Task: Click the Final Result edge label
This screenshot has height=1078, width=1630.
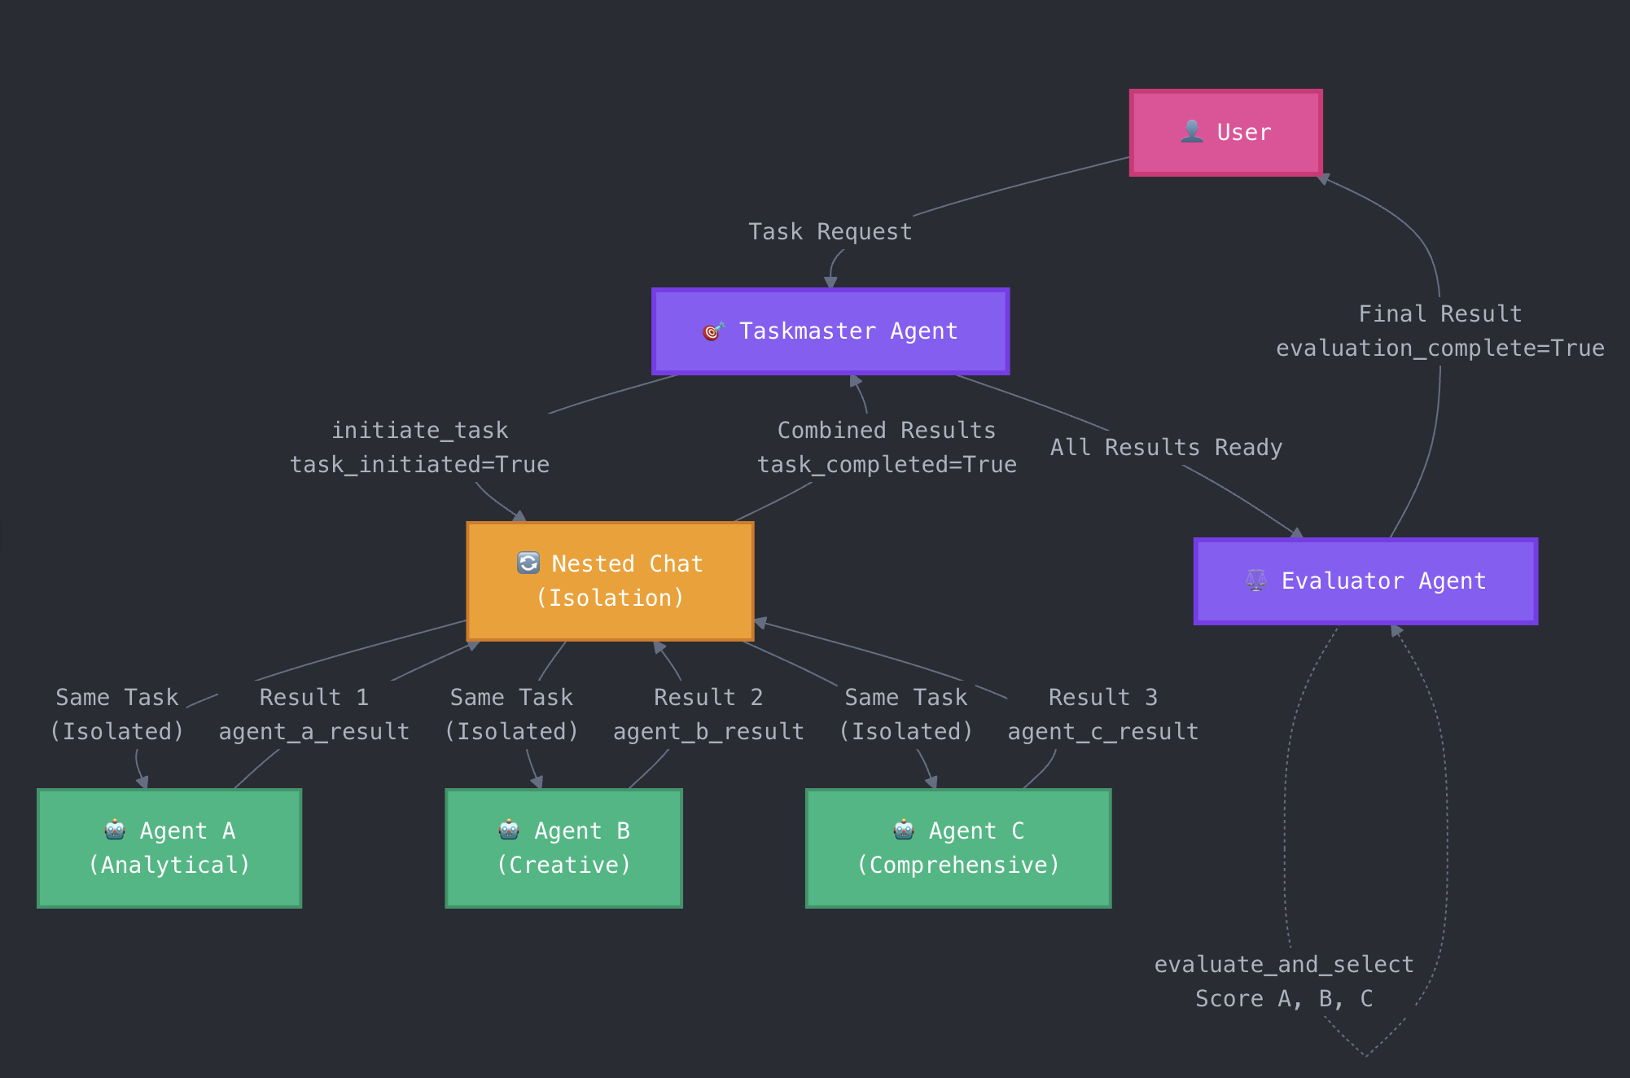Action: [x=1439, y=331]
